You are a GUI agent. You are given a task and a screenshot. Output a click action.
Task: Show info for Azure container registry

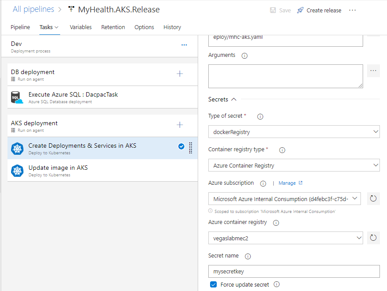(276, 223)
